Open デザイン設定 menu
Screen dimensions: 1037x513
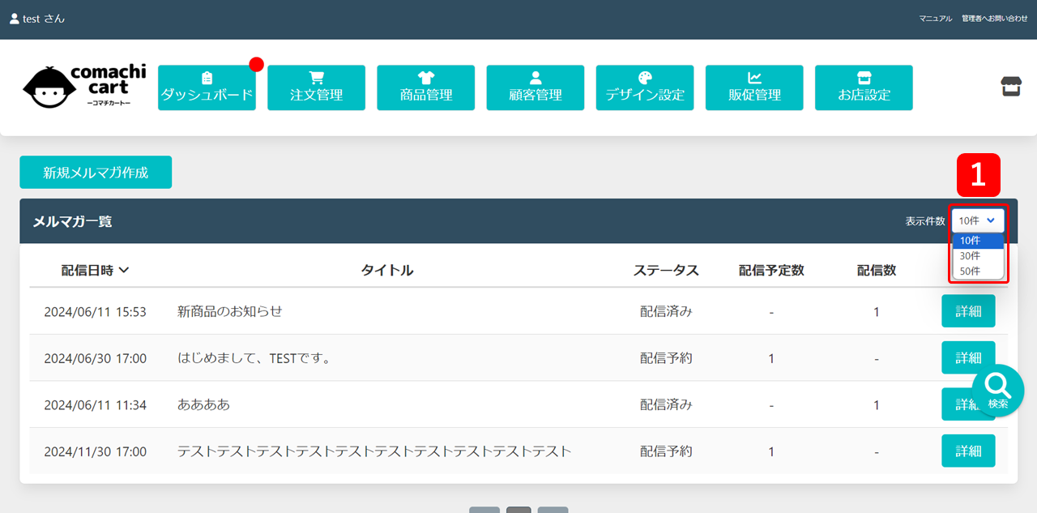(x=645, y=88)
